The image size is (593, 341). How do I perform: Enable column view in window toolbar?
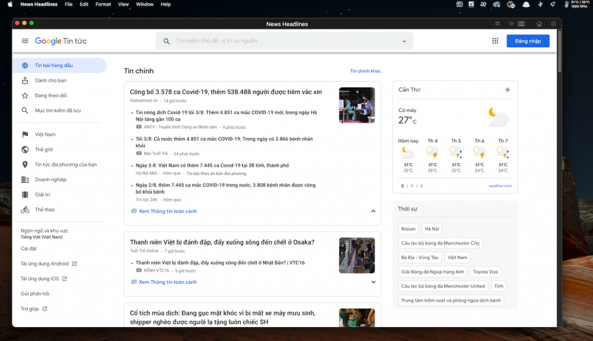coord(521,24)
